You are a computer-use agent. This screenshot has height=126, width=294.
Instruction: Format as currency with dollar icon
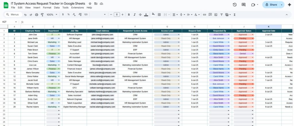[63, 15]
